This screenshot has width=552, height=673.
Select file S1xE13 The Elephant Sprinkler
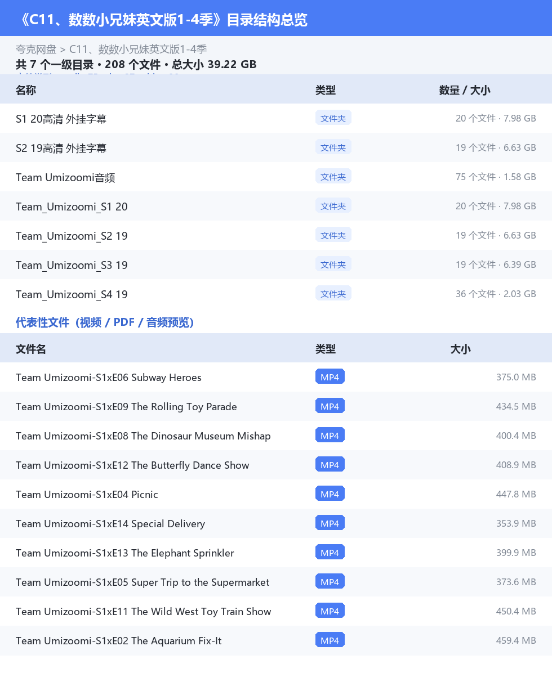(276, 553)
